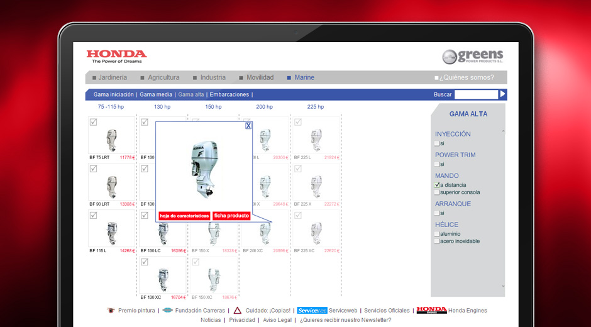The width and height of the screenshot is (591, 327).
Task: Open the BF 90 LRT motor image
Action: click(111, 187)
